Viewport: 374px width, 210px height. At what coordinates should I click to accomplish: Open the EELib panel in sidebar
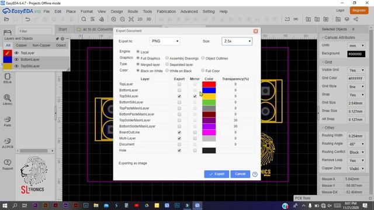(8, 78)
